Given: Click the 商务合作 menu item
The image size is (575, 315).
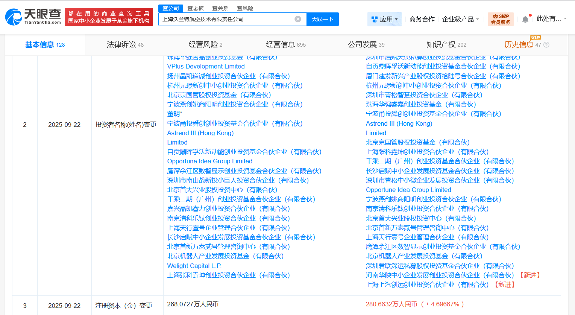Looking at the screenshot, I should pyautogui.click(x=422, y=18).
